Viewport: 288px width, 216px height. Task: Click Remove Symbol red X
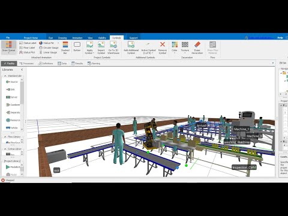pos(163,47)
